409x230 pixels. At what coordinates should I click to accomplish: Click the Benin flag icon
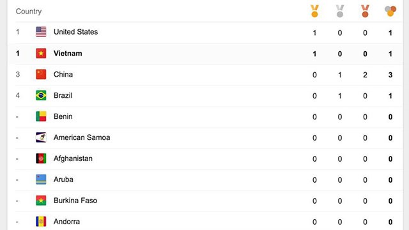click(x=41, y=116)
